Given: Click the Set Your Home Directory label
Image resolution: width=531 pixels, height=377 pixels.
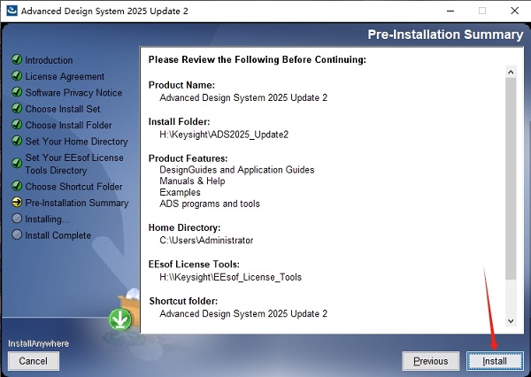Looking at the screenshot, I should click(x=76, y=142).
